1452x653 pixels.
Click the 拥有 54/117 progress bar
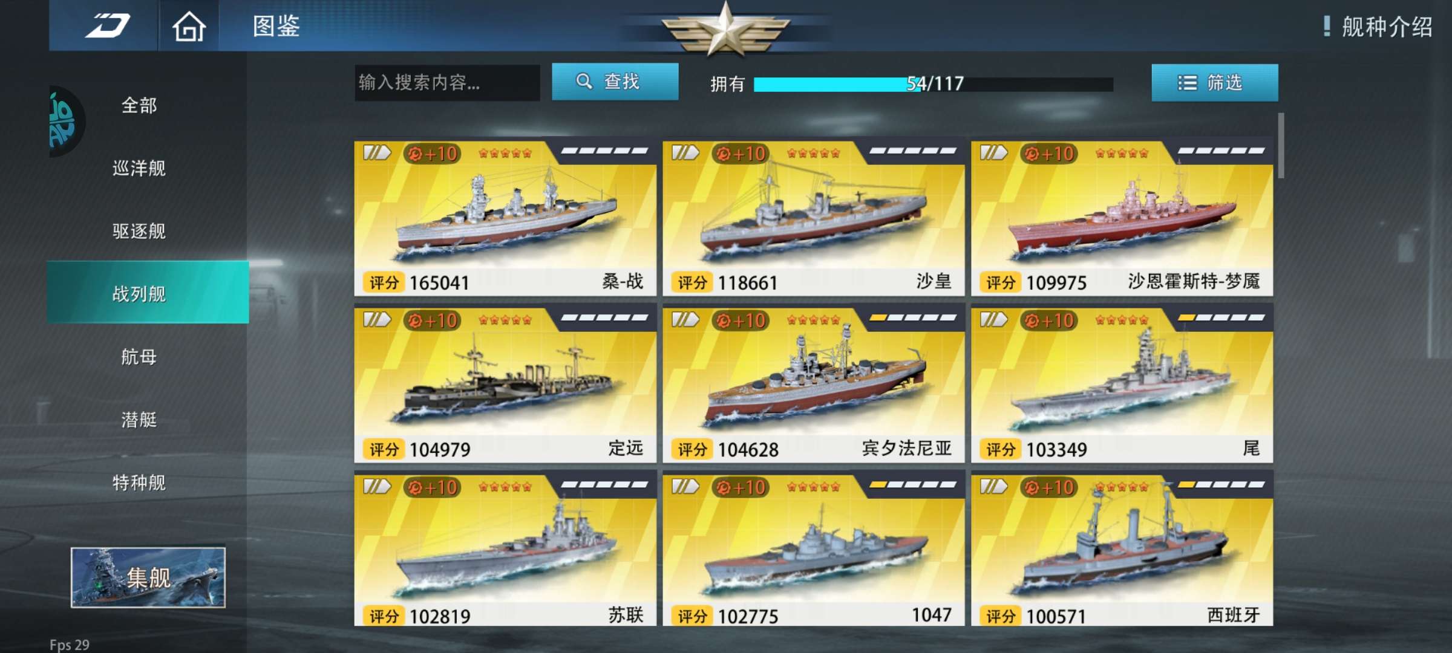pos(934,84)
